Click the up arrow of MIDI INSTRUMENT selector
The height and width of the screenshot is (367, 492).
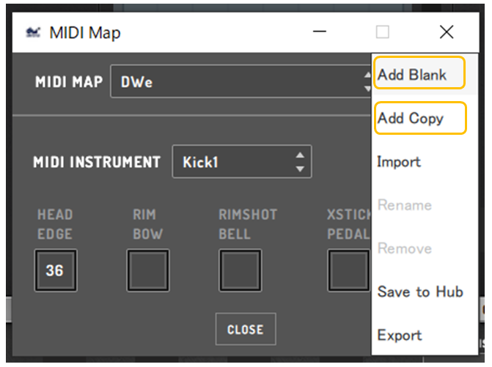point(300,155)
